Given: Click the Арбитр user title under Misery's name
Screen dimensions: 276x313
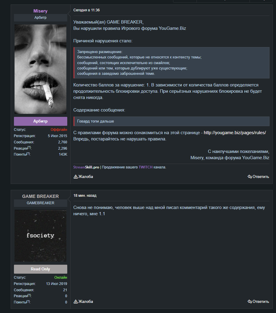Looking at the screenshot, I should coord(41,18).
